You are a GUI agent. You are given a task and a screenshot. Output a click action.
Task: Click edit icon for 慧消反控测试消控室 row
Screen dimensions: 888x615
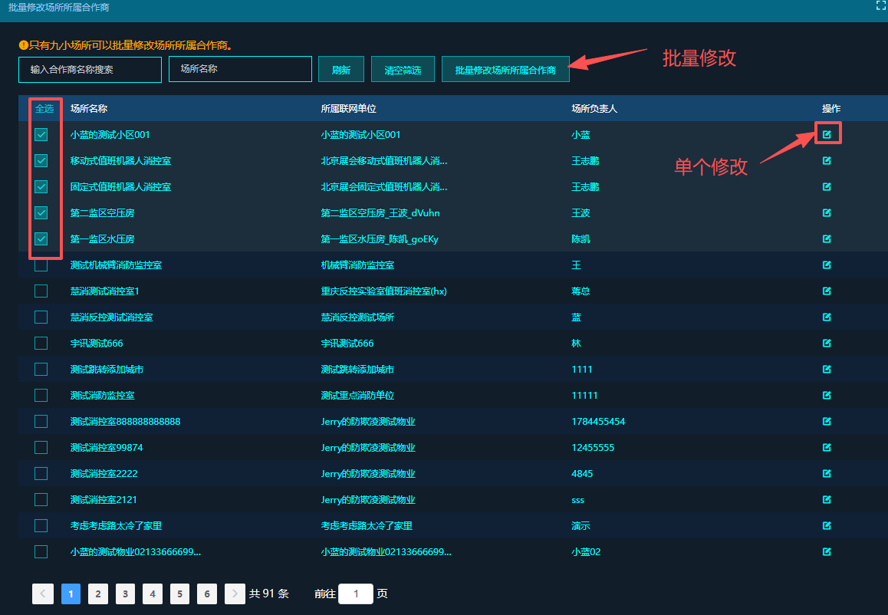[x=827, y=317]
